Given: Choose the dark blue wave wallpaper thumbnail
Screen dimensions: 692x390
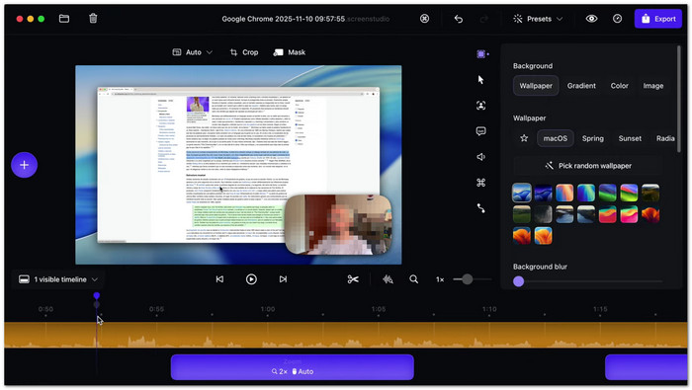Looking at the screenshot, I should coord(544,193).
